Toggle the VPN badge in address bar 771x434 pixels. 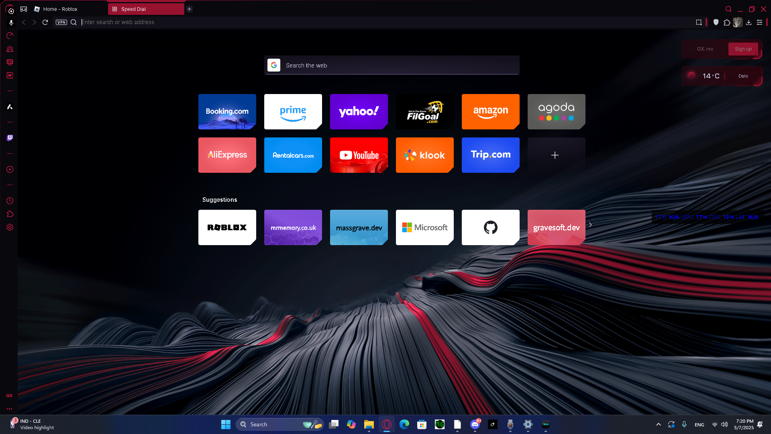tap(61, 23)
